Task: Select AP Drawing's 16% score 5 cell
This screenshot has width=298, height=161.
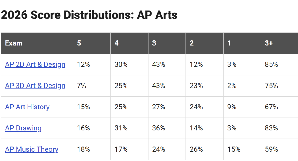Action: (92, 128)
